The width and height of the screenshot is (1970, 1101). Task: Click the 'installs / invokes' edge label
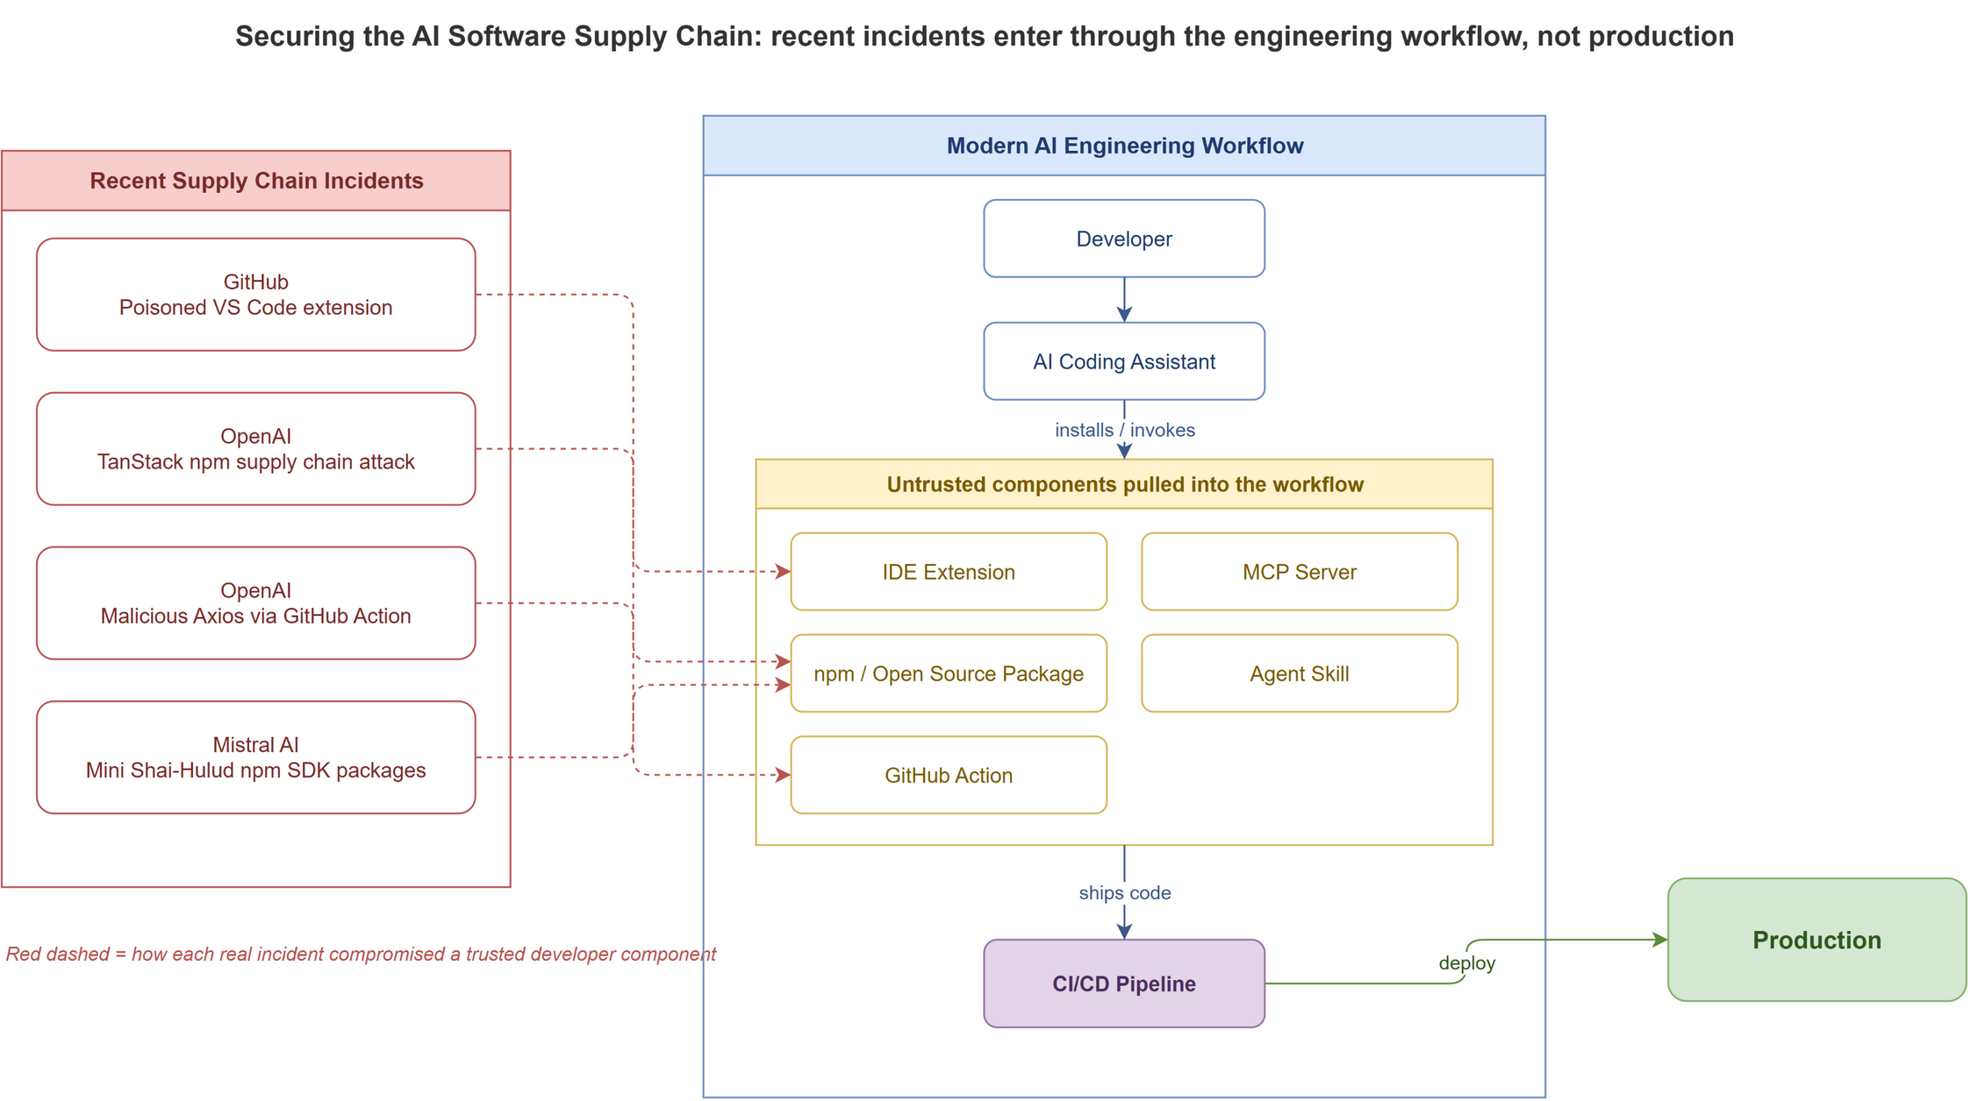(x=1124, y=430)
